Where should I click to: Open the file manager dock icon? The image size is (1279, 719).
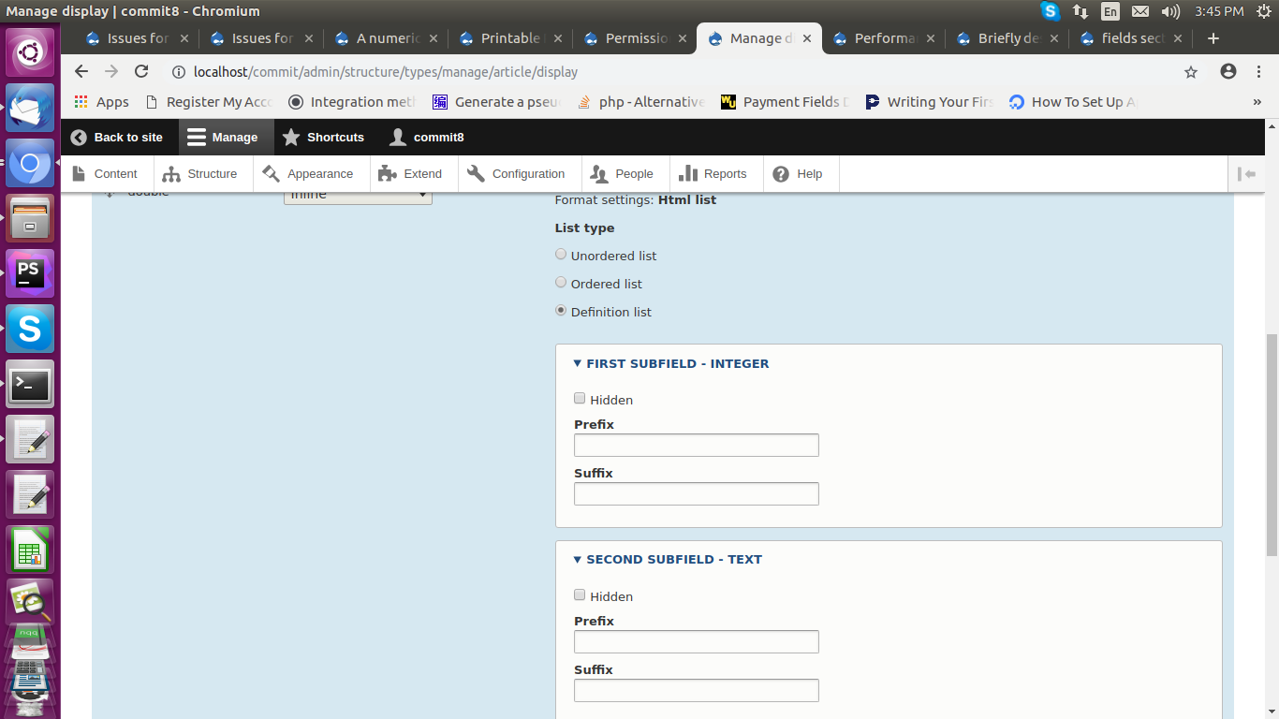point(31,218)
